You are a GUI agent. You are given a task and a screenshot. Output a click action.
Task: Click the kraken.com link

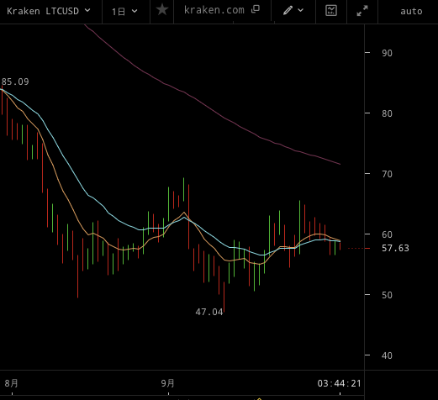(214, 10)
